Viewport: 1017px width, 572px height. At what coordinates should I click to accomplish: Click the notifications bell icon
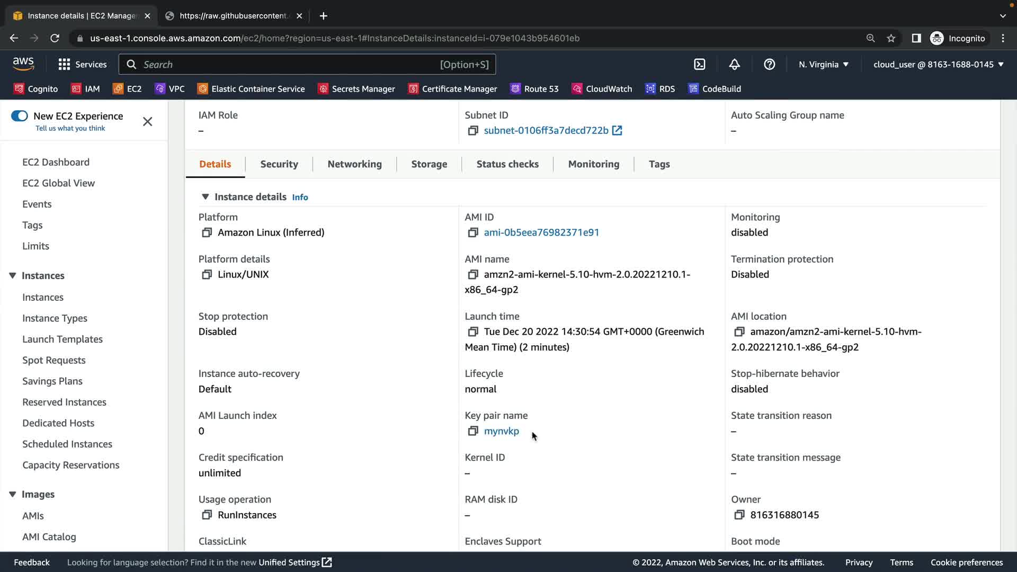734,65
